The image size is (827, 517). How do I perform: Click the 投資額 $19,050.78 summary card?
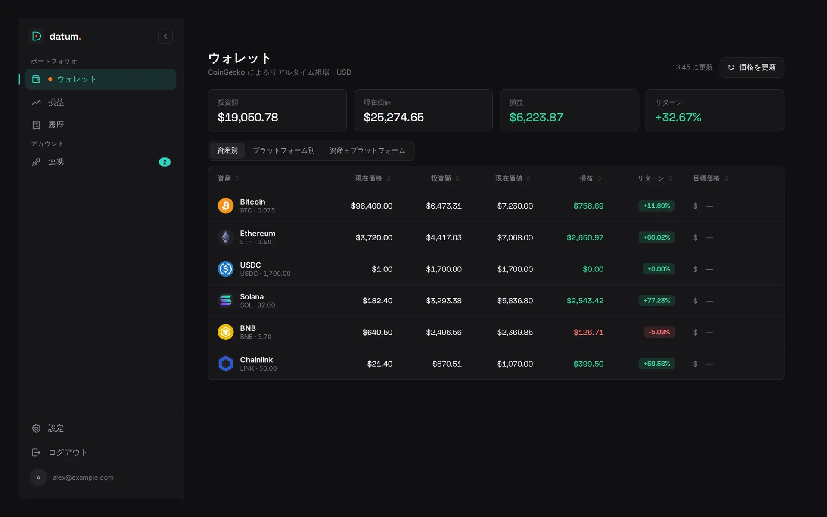277,110
